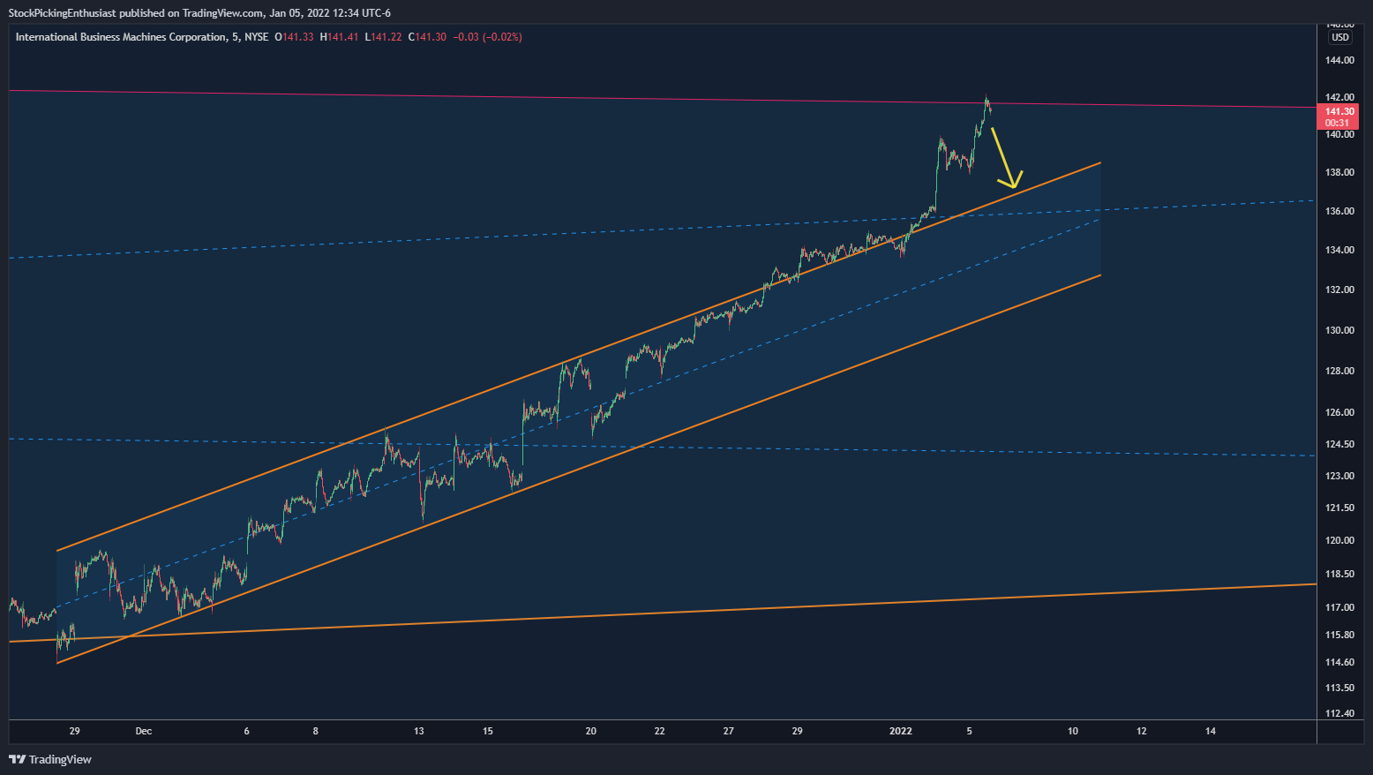The width and height of the screenshot is (1373, 775).
Task: Click the International Business Machines Corporation symbol title
Action: pos(121,37)
